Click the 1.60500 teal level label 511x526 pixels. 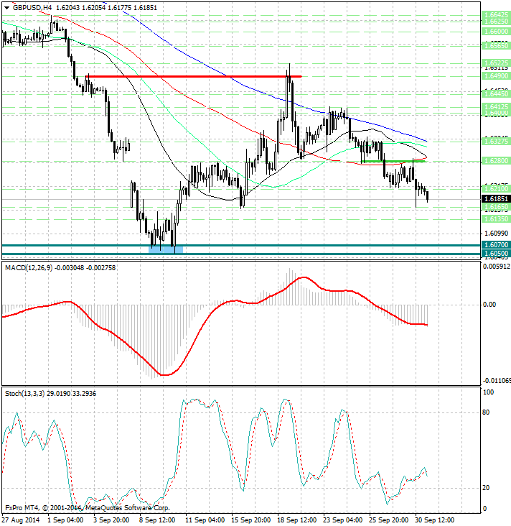click(x=496, y=253)
